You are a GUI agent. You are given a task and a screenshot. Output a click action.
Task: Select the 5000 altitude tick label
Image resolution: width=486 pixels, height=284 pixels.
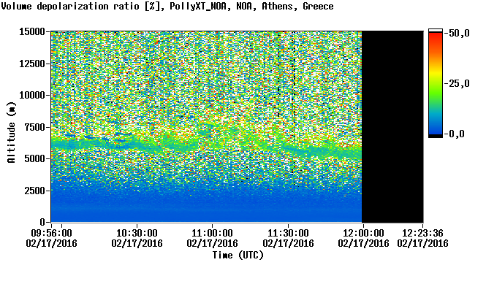[x=34, y=159]
